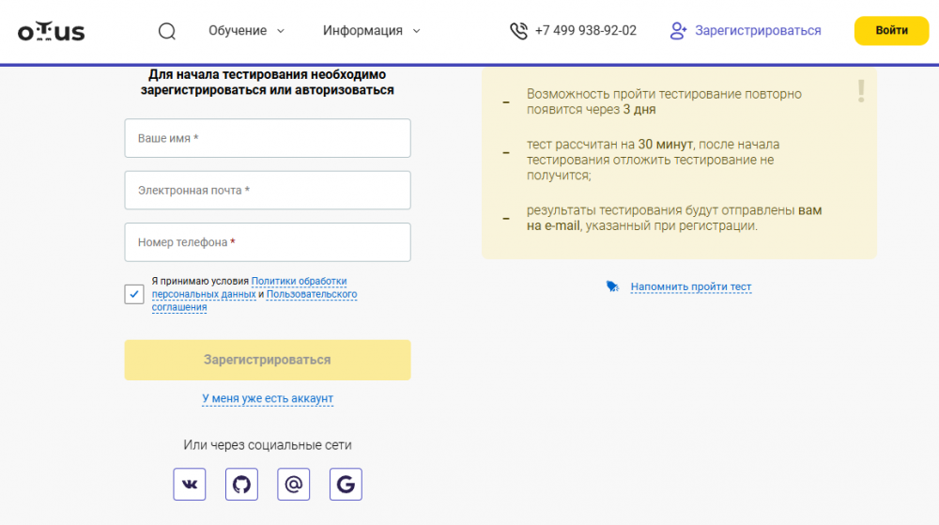The height and width of the screenshot is (525, 939).
Task: Click the register user icon in header
Action: click(x=678, y=31)
